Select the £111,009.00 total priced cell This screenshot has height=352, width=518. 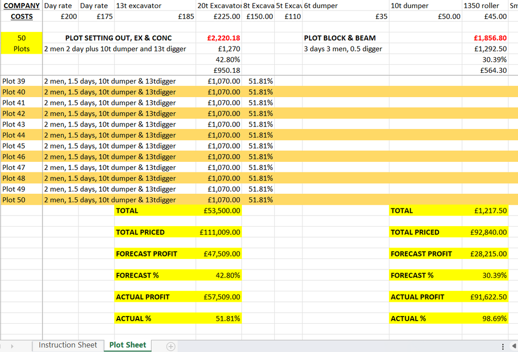219,232
